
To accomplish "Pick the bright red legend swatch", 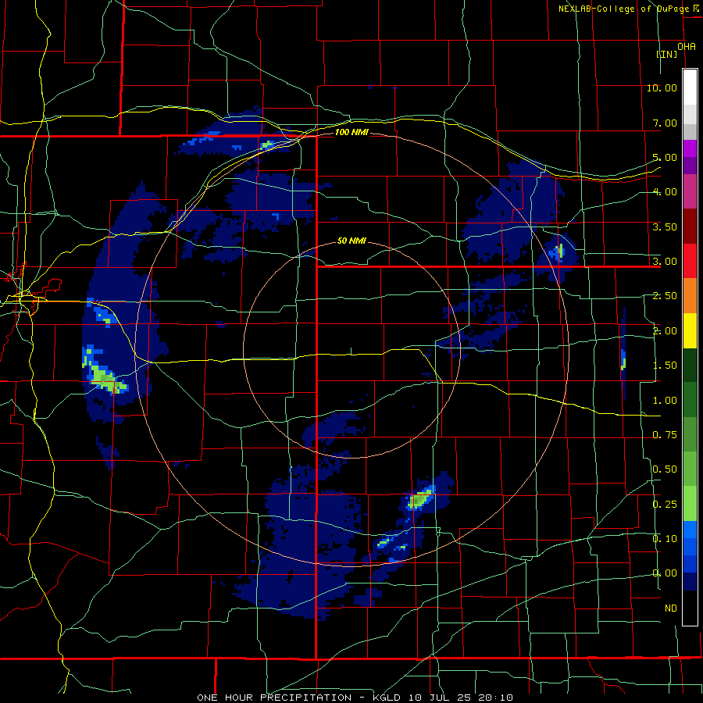I will [690, 261].
